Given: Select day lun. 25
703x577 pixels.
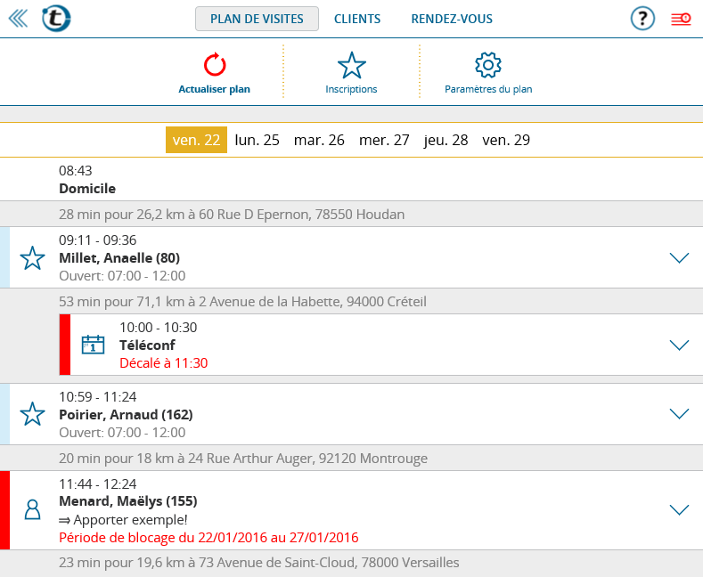Looking at the screenshot, I should pyautogui.click(x=257, y=140).
